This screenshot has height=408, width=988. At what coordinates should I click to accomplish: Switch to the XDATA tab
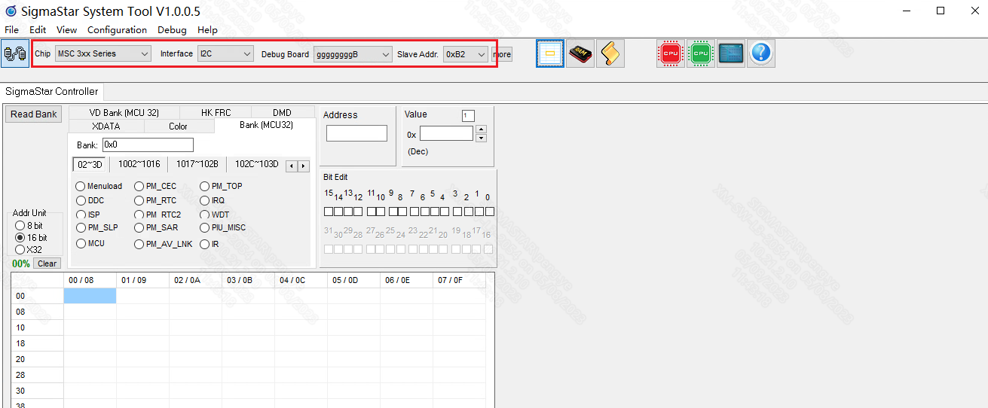pyautogui.click(x=106, y=126)
